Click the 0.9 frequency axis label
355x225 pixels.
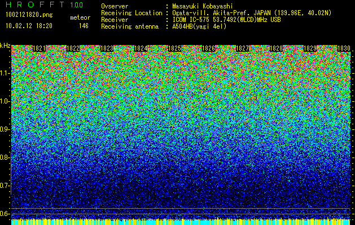[x=5, y=129]
